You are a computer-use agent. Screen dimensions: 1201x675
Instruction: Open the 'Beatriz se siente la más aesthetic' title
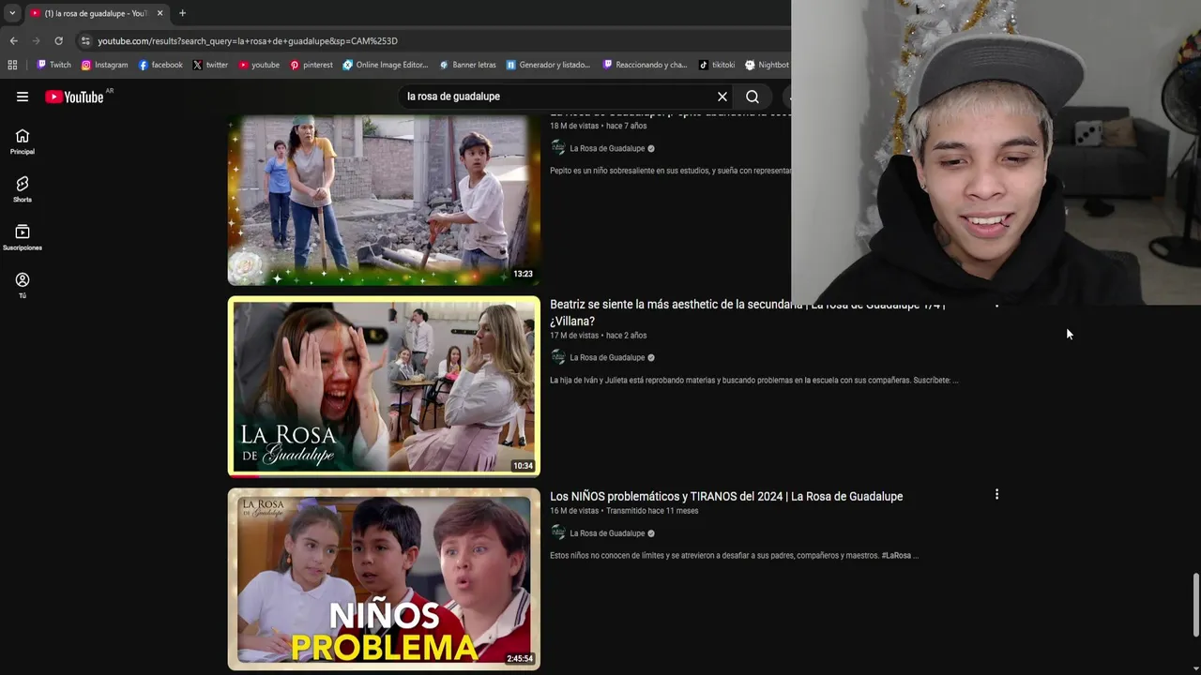pos(747,312)
